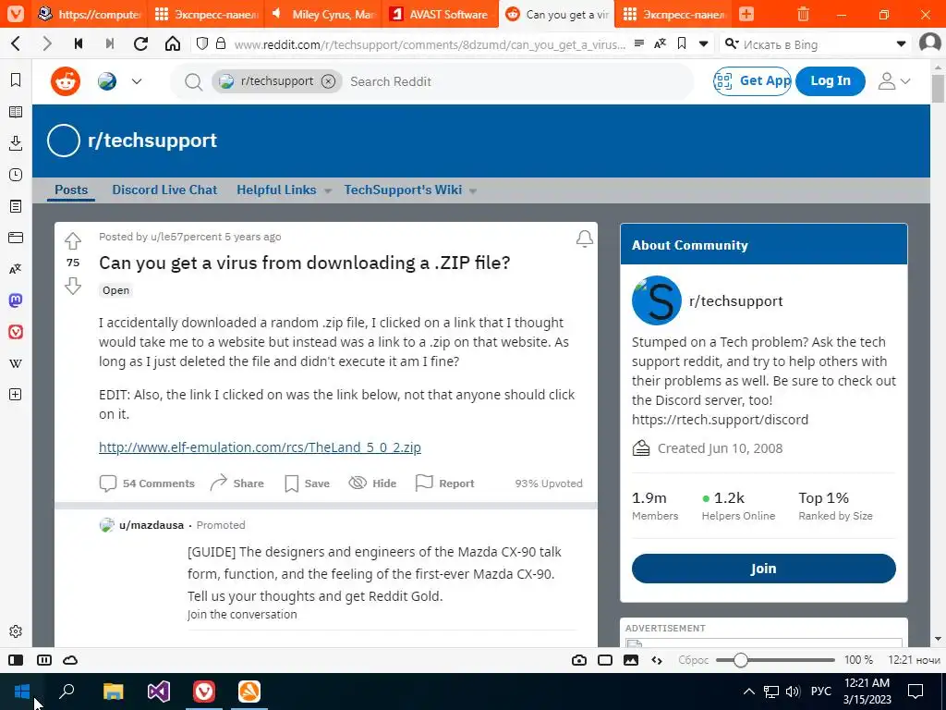Go back to previous page
Screen dimensions: 946x710
17,43
